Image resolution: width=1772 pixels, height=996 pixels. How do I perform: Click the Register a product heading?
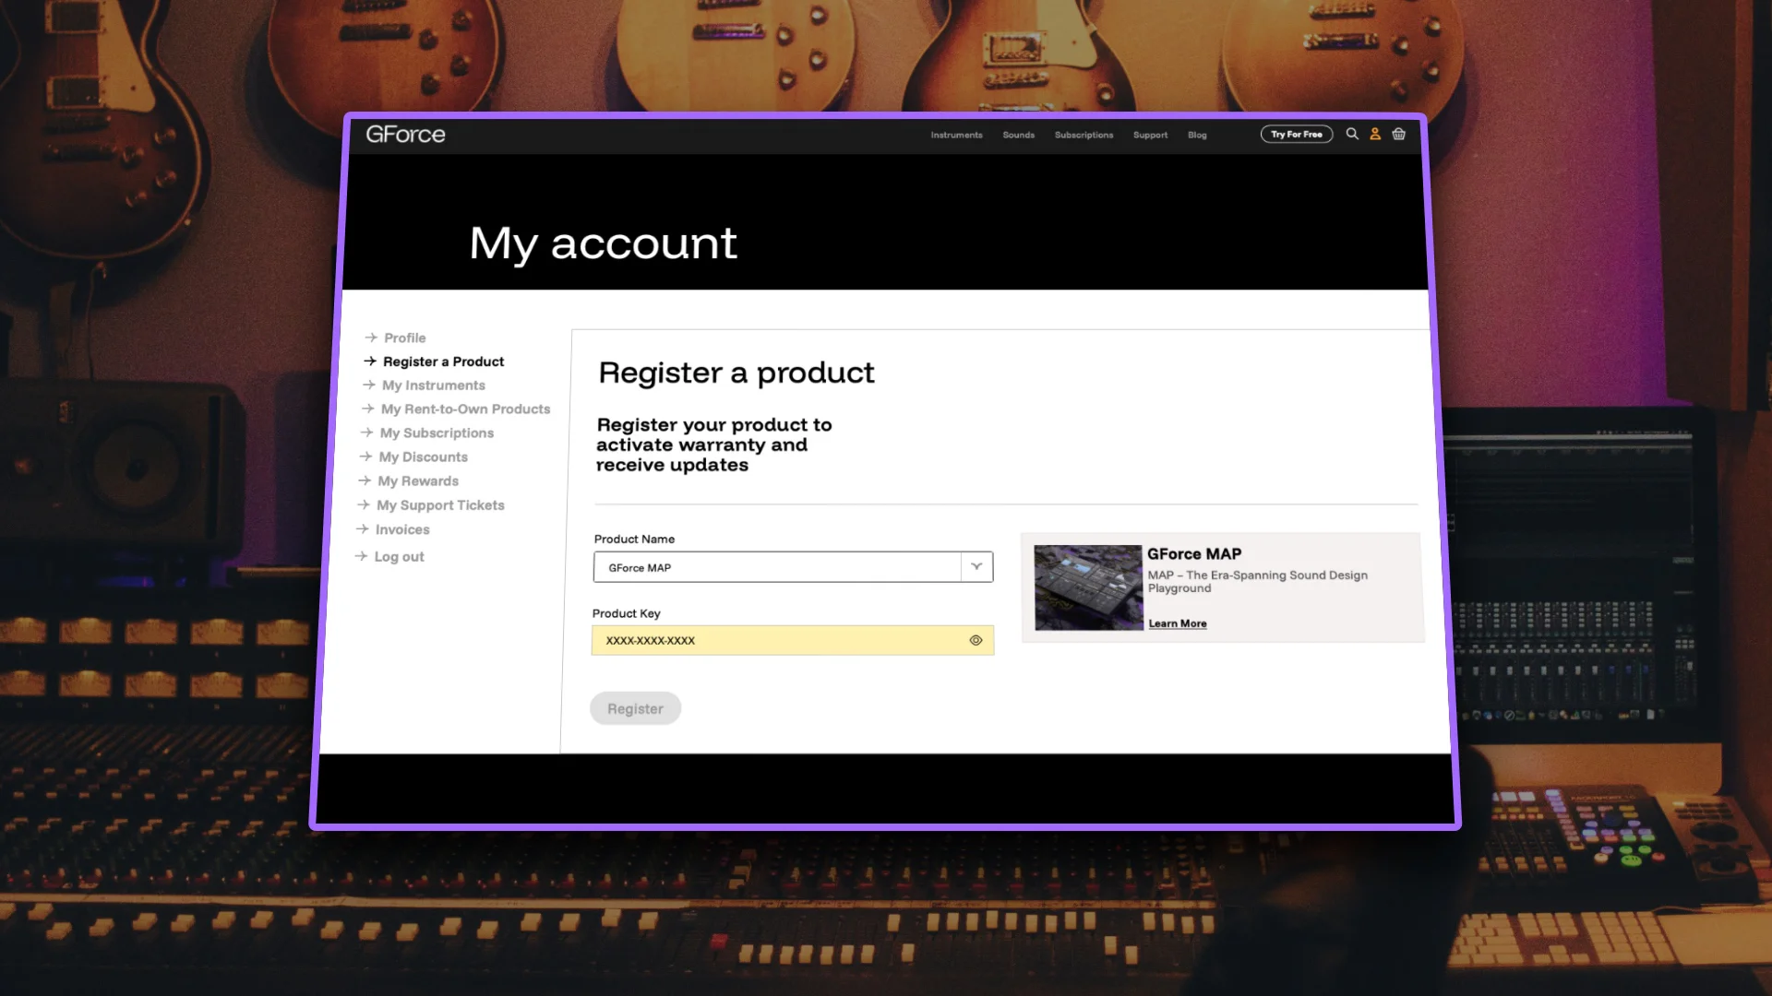[x=736, y=373]
